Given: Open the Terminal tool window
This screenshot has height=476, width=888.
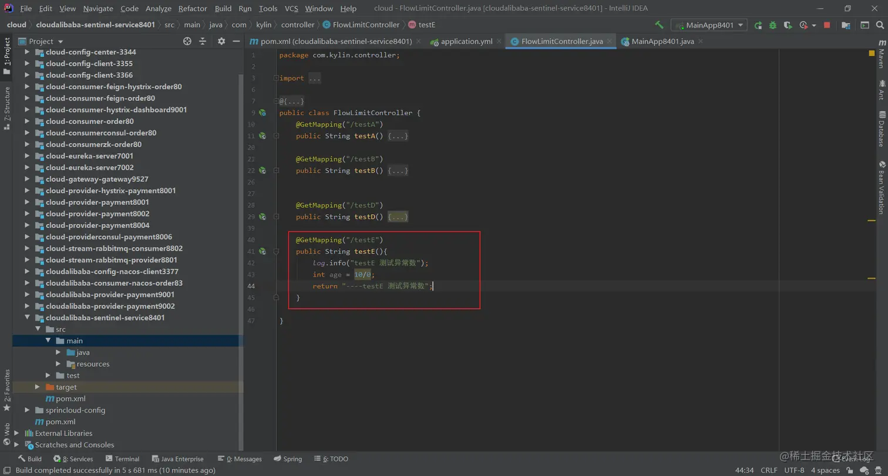Looking at the screenshot, I should [x=122, y=459].
